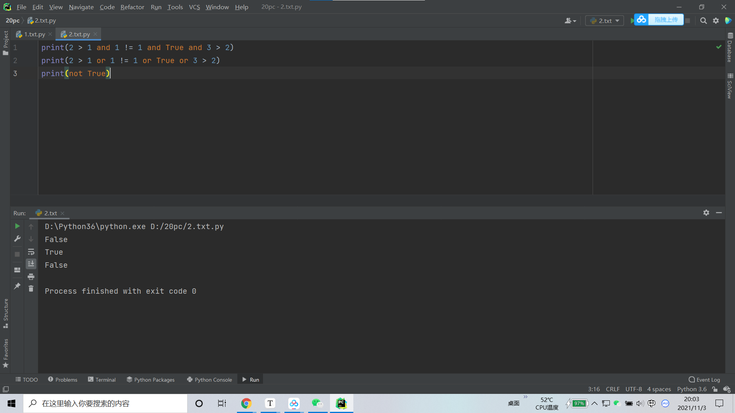
Task: Toggle scroll to end in console output
Action: pyautogui.click(x=31, y=264)
